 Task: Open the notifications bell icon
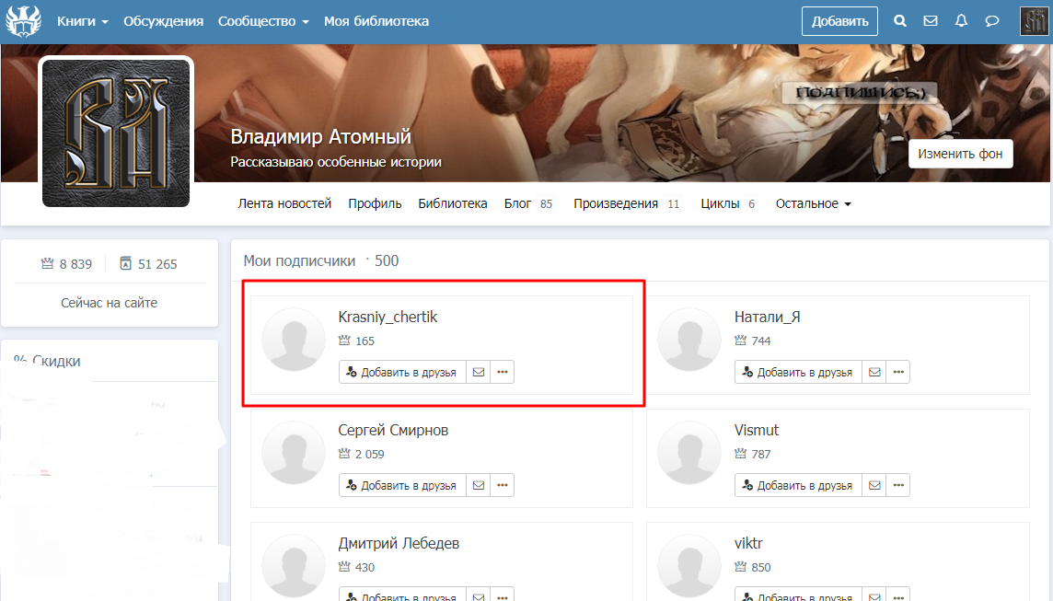[x=961, y=21]
